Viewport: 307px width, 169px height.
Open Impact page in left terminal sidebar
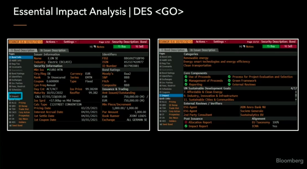pos(14,96)
